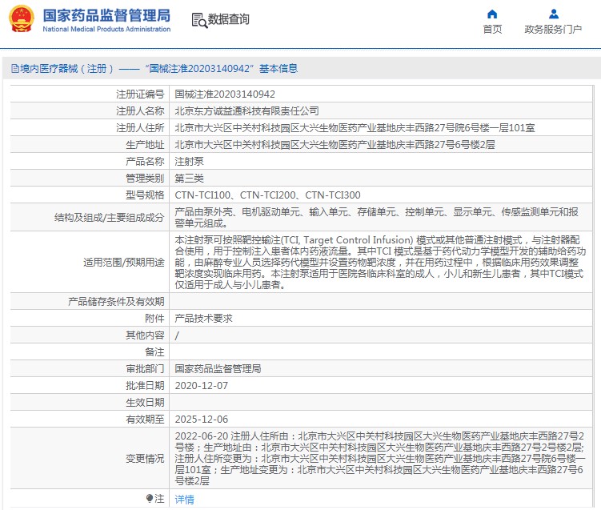Go to 政务服务门户 portal
Image resolution: width=601 pixels, height=510 pixels.
pyautogui.click(x=553, y=30)
